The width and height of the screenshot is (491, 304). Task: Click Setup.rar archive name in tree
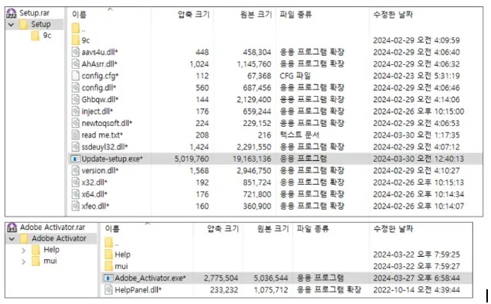pyautogui.click(x=35, y=13)
